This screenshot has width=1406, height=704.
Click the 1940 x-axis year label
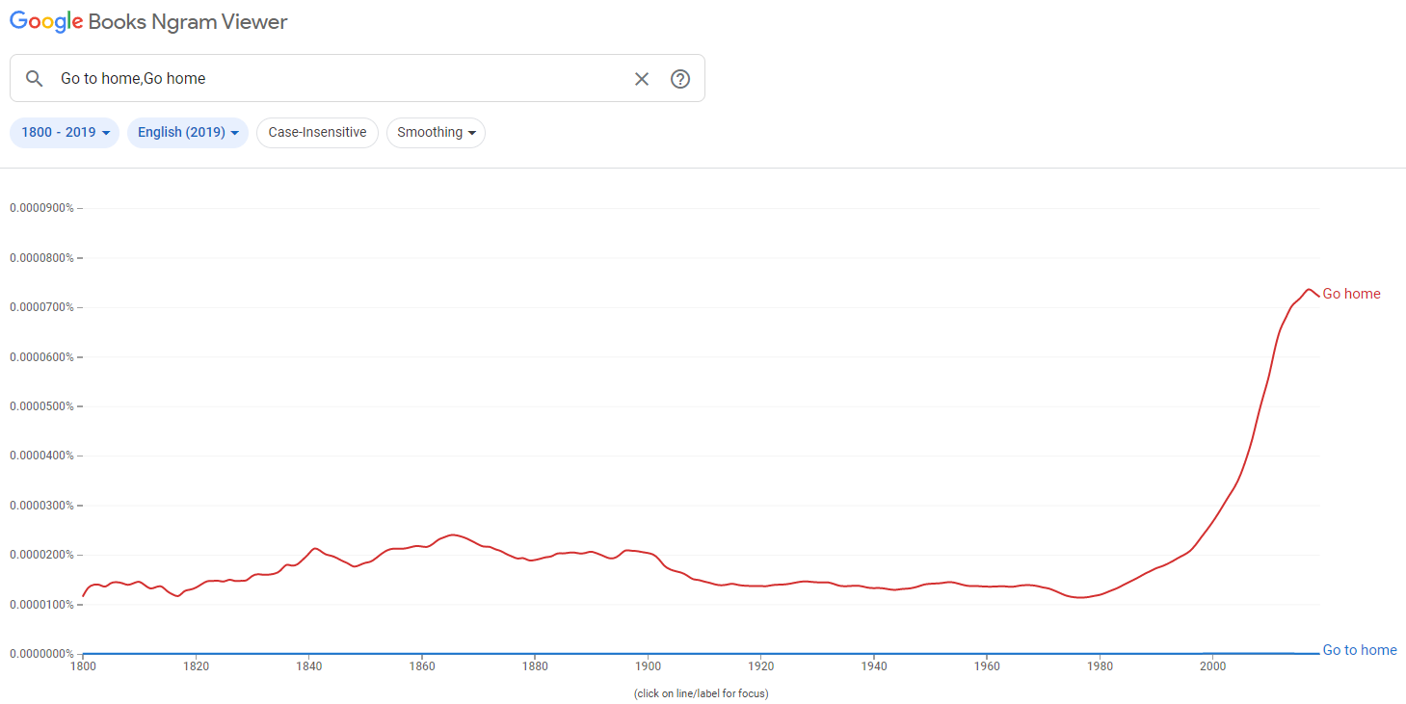click(x=874, y=665)
